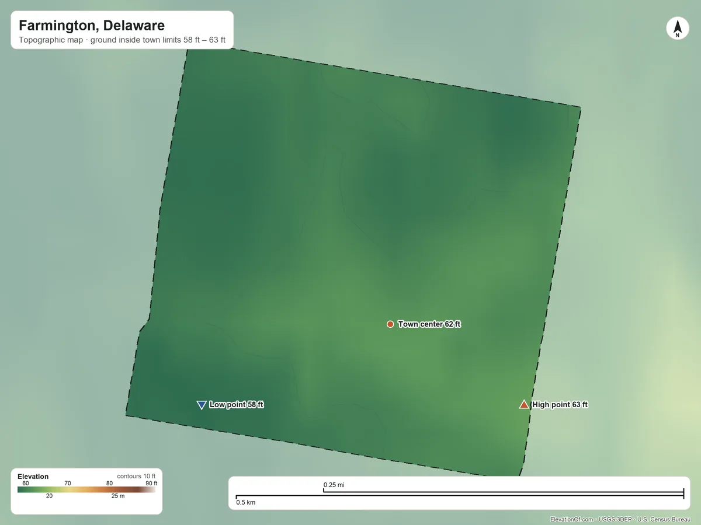Click the 'Town center 62 ft' label
Image resolution: width=701 pixels, height=525 pixels.
pyautogui.click(x=429, y=324)
